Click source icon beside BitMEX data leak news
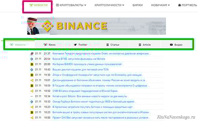This screenshot has height=121, width=198. coord(32,64)
